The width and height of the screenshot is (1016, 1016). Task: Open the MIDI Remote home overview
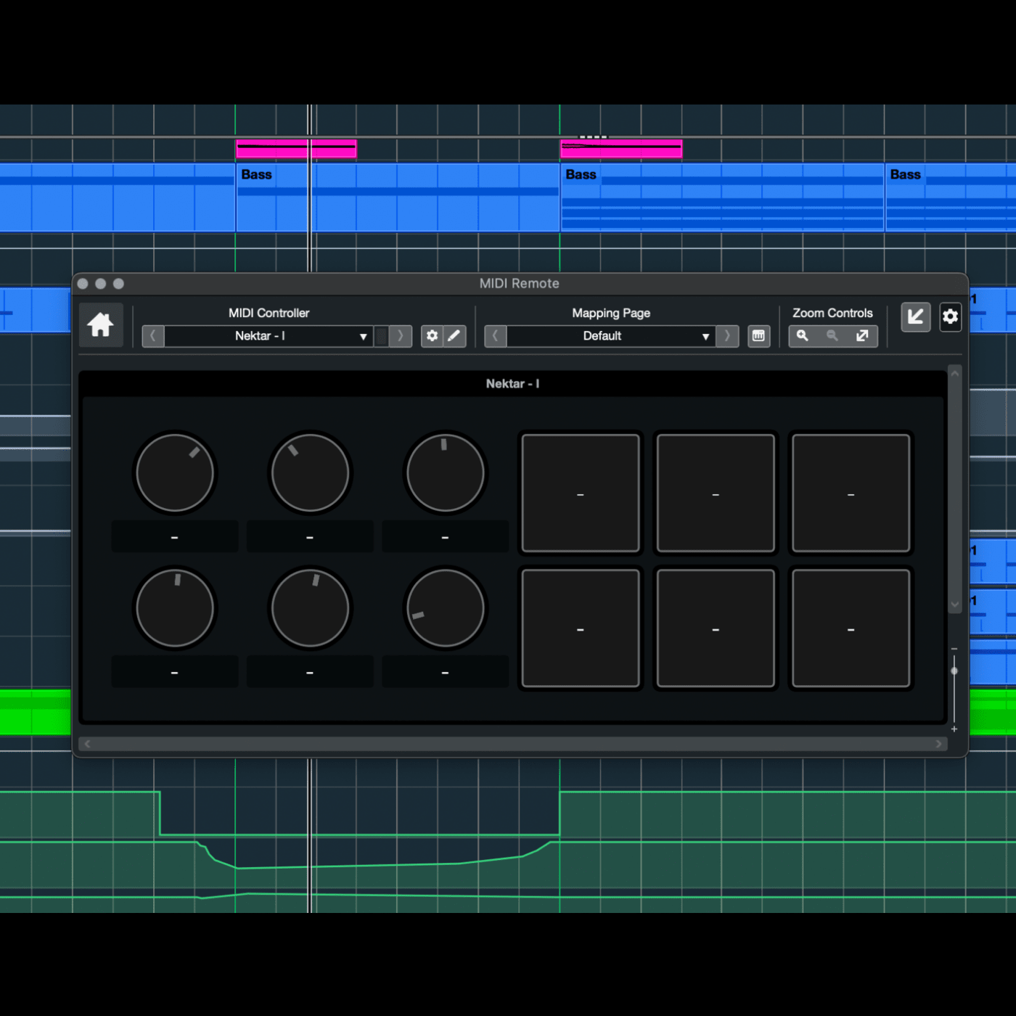point(100,324)
